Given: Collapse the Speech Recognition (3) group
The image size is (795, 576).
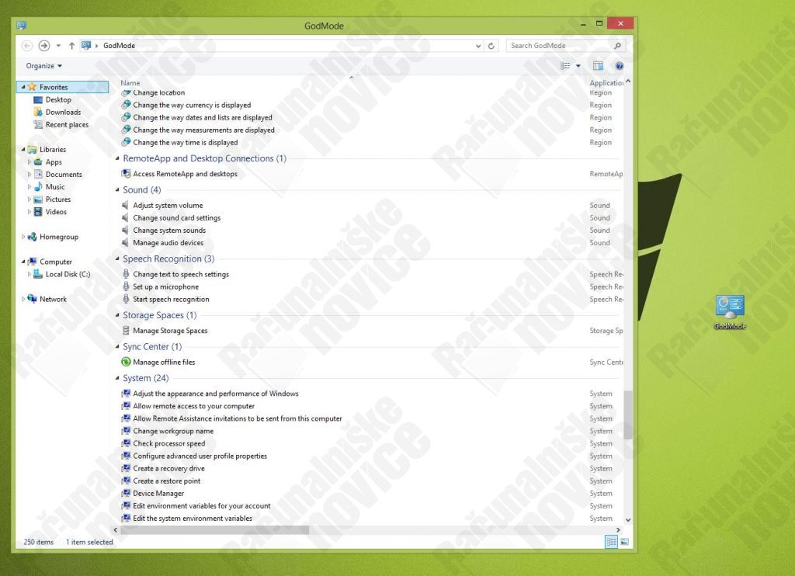Looking at the screenshot, I should 117,259.
